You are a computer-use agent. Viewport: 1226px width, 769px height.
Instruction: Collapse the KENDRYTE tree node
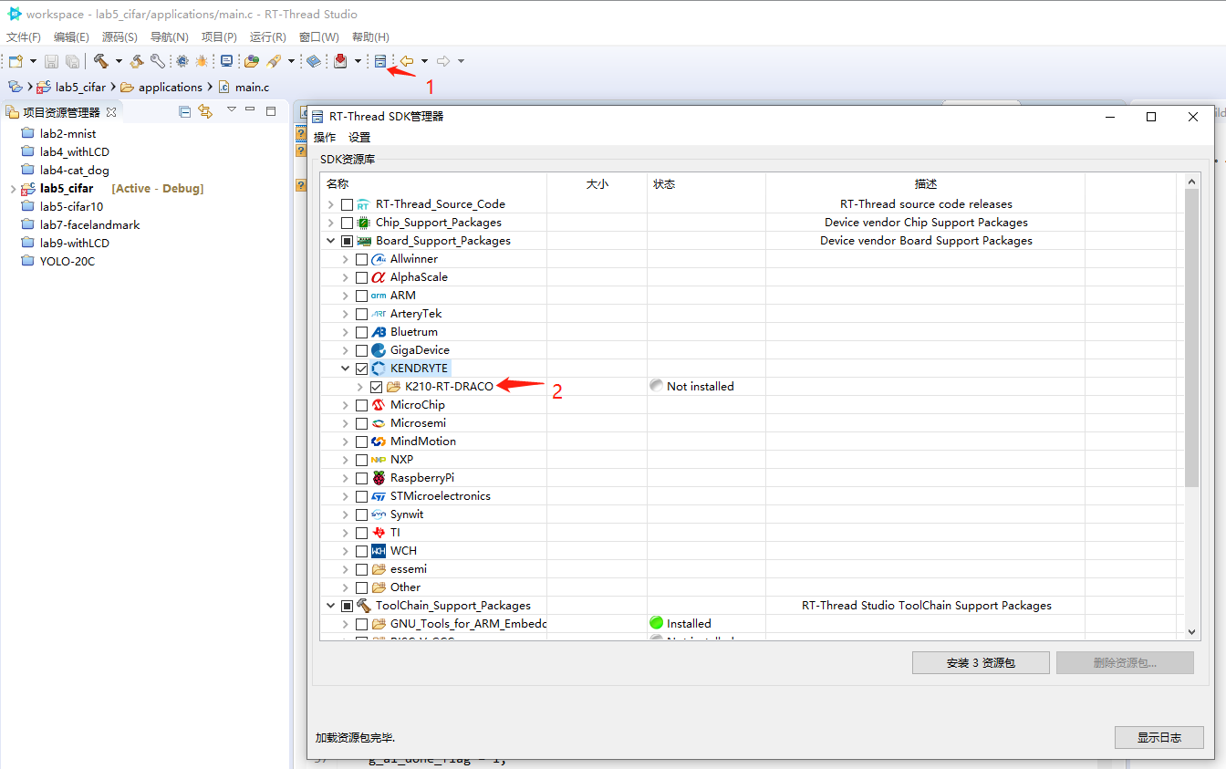coord(345,369)
